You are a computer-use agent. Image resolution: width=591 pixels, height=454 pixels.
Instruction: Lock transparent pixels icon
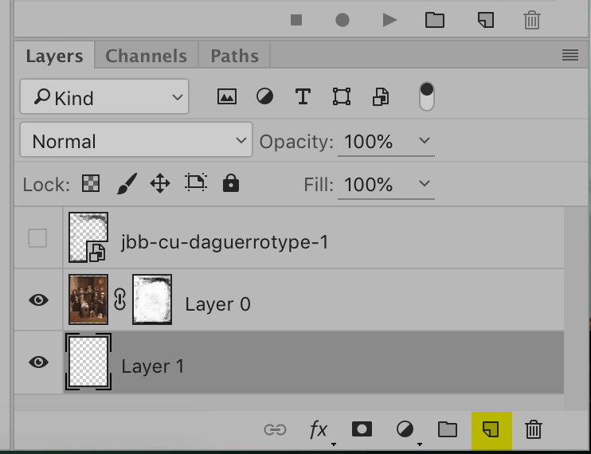point(91,183)
